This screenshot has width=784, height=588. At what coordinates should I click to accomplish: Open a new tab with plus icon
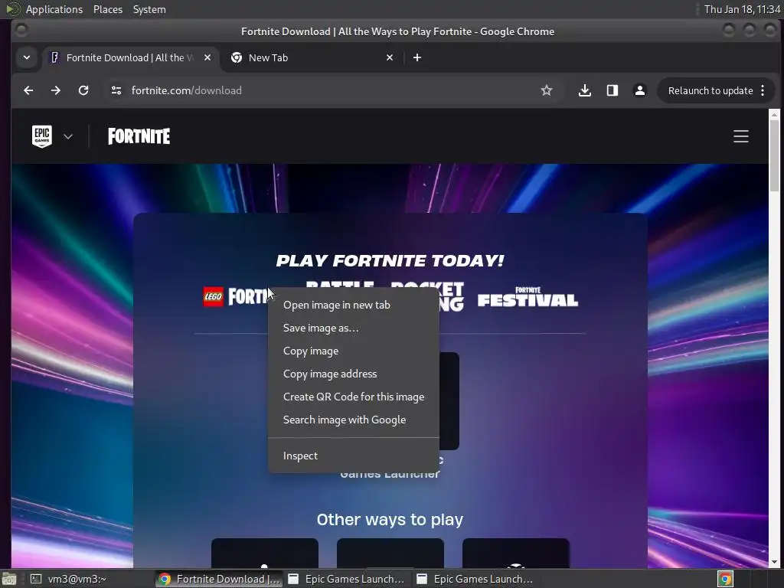(417, 57)
